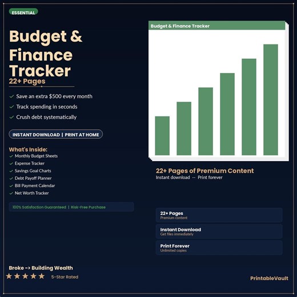Click checkmark next to Expense Tracker

[x=11, y=163]
